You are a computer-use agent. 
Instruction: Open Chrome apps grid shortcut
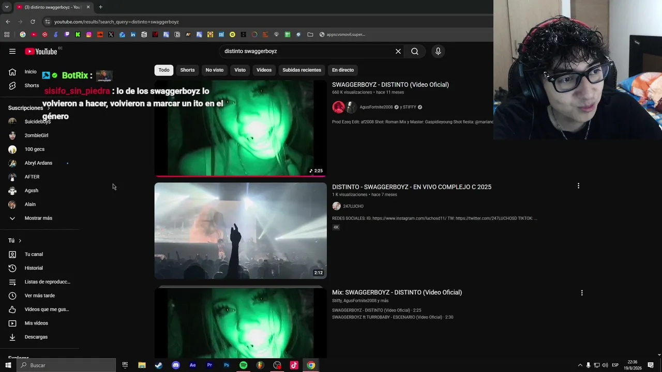click(x=7, y=35)
